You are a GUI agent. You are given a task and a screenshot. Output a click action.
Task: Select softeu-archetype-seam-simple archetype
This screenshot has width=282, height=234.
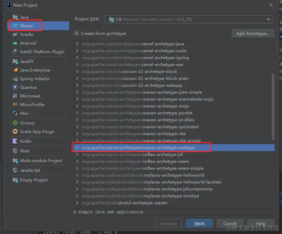point(174,168)
